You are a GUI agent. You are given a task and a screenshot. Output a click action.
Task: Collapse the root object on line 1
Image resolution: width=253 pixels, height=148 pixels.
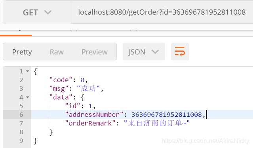[x=28, y=71]
